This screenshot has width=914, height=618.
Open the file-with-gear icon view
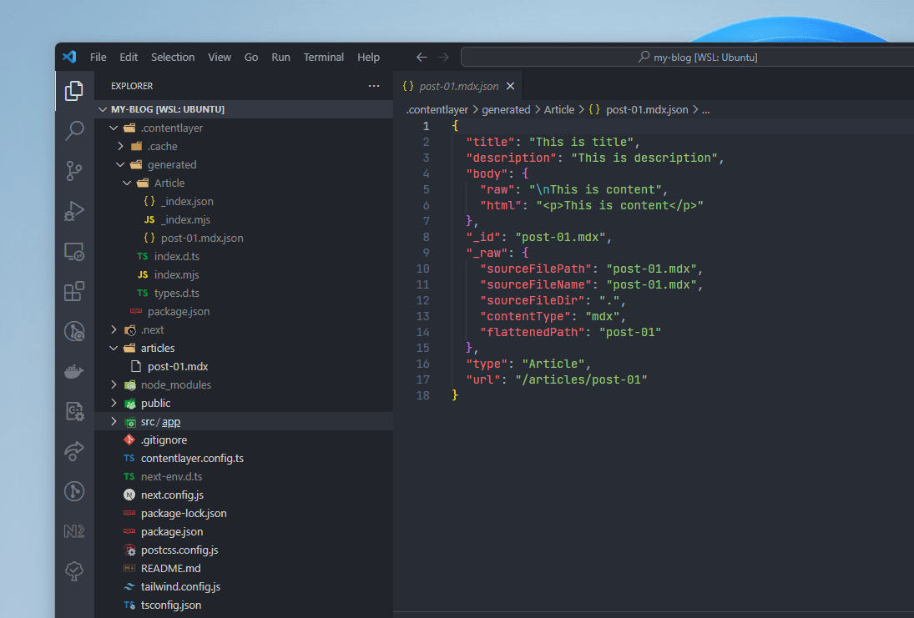(74, 411)
